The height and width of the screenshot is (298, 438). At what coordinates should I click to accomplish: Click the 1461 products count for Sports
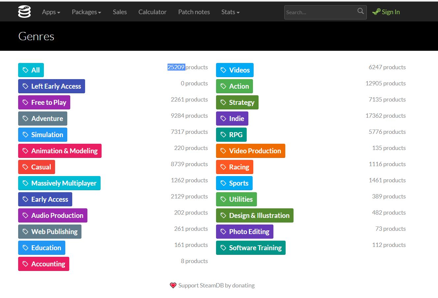(387, 180)
